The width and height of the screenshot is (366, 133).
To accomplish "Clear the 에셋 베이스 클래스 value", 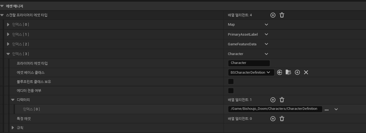I will click(306, 72).
